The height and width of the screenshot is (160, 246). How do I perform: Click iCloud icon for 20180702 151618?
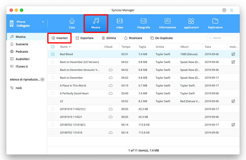[111, 132]
